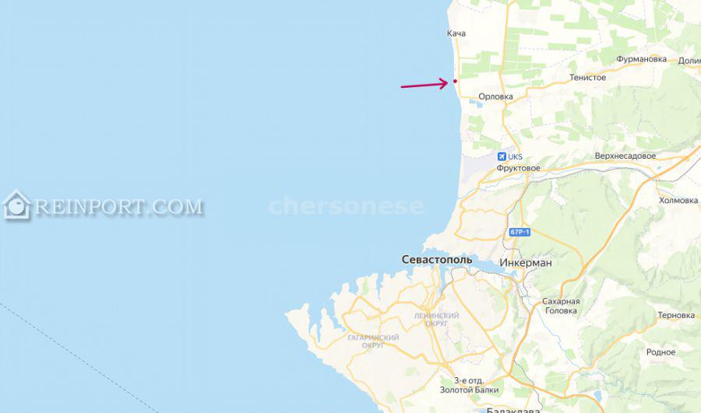Click the red location dot marker

tap(455, 81)
